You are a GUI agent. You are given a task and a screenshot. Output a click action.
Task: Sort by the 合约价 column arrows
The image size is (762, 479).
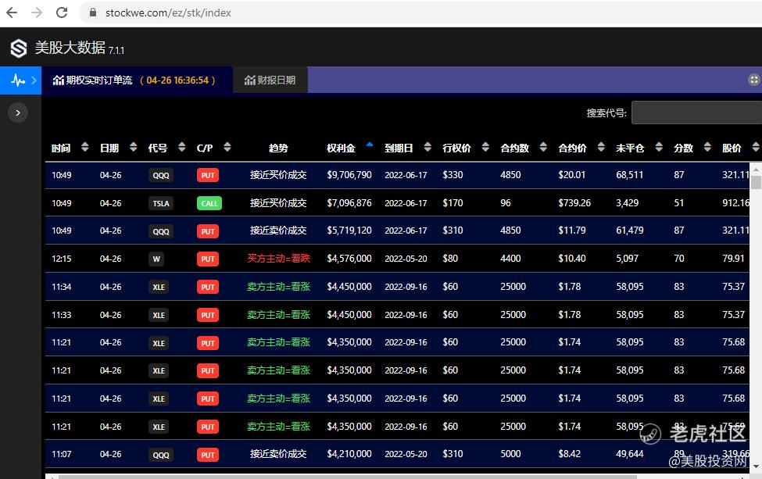pyautogui.click(x=601, y=147)
